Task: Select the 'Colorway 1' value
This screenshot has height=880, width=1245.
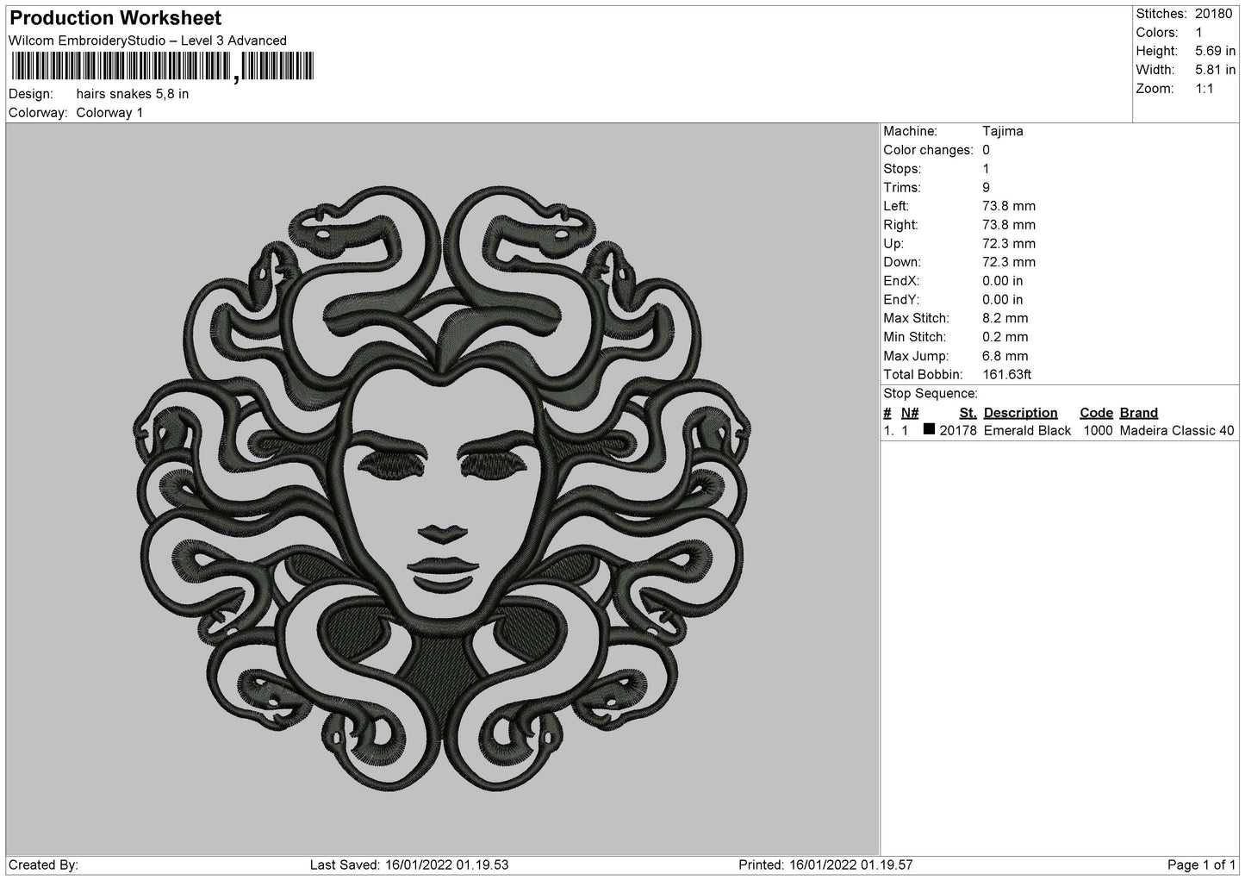Action: tap(109, 113)
